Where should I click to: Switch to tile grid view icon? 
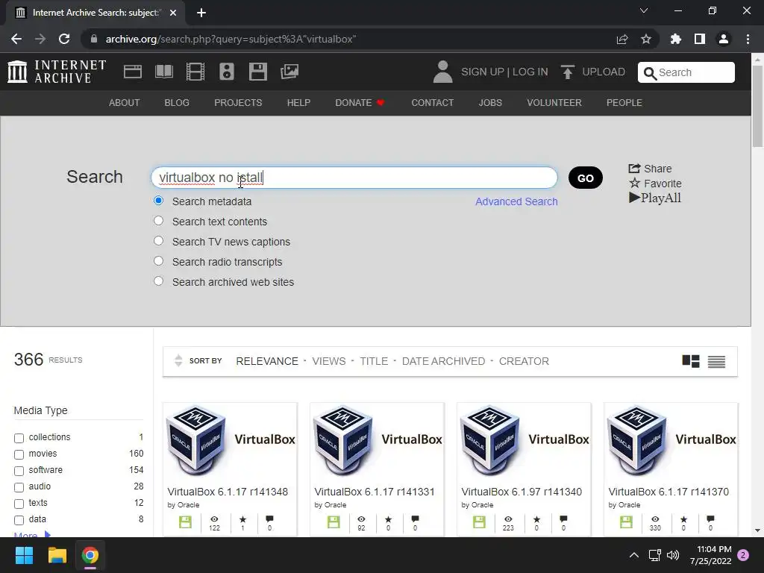pyautogui.click(x=691, y=361)
